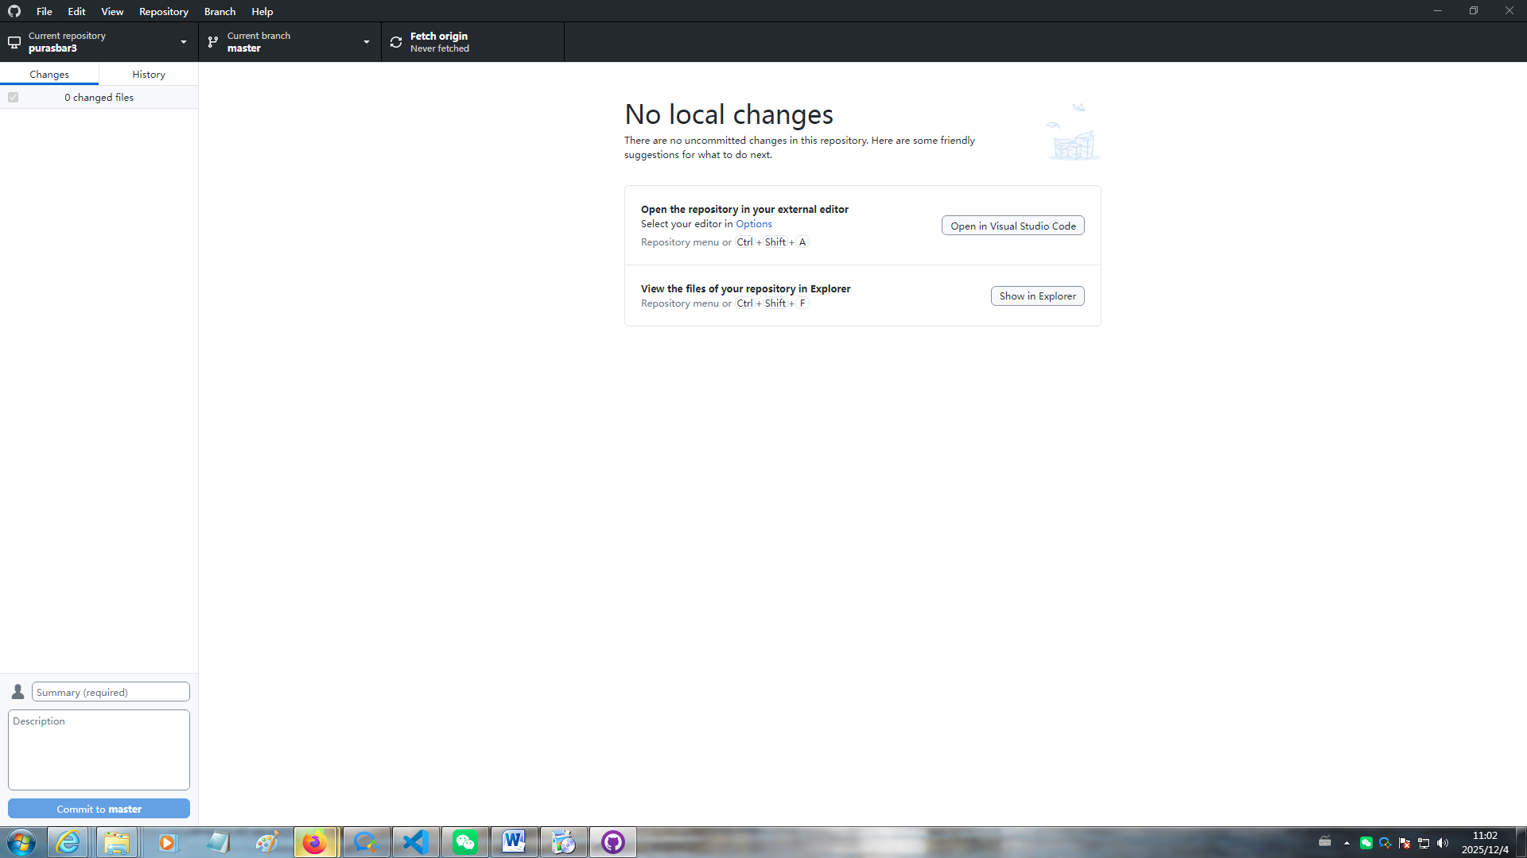Viewport: 1527px width, 858px height.
Task: Toggle the select-all changed files checkbox
Action: [x=13, y=98]
